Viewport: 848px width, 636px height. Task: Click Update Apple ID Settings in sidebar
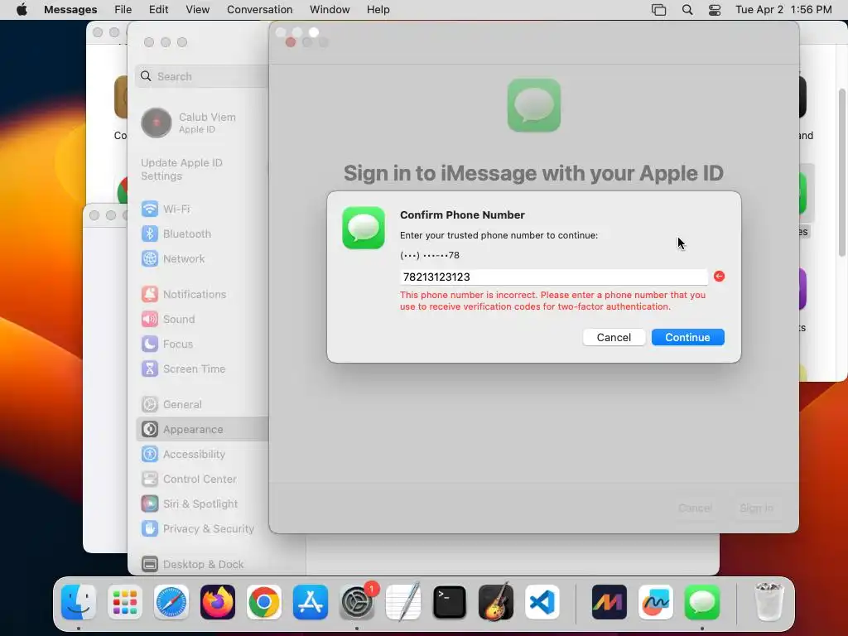(x=181, y=169)
